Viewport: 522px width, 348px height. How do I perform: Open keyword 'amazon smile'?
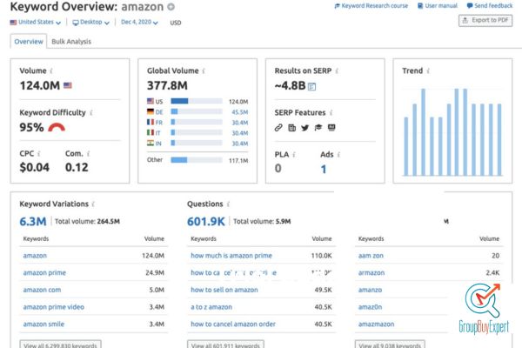point(43,324)
